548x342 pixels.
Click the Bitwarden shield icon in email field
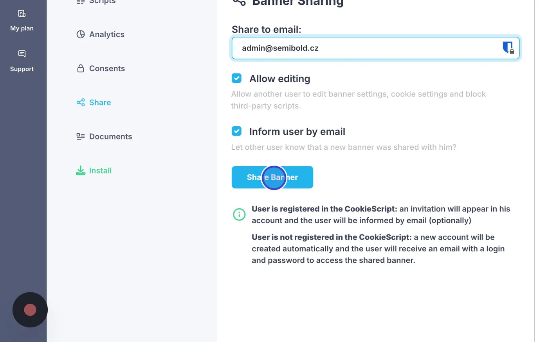[508, 48]
